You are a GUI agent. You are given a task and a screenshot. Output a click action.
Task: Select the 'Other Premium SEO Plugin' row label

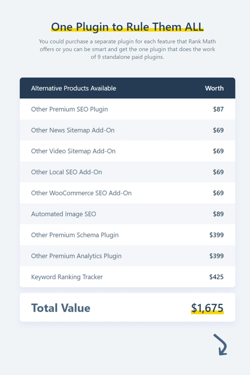coord(69,109)
